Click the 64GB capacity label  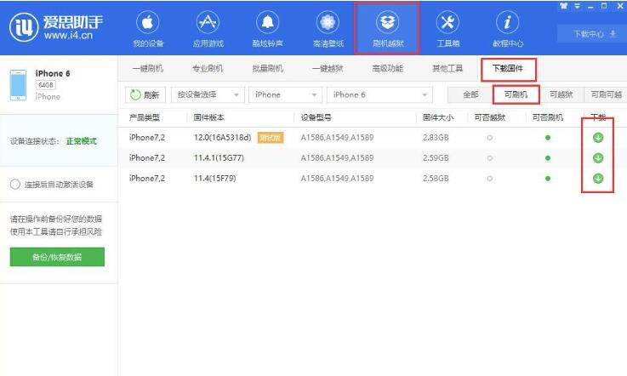pos(46,85)
